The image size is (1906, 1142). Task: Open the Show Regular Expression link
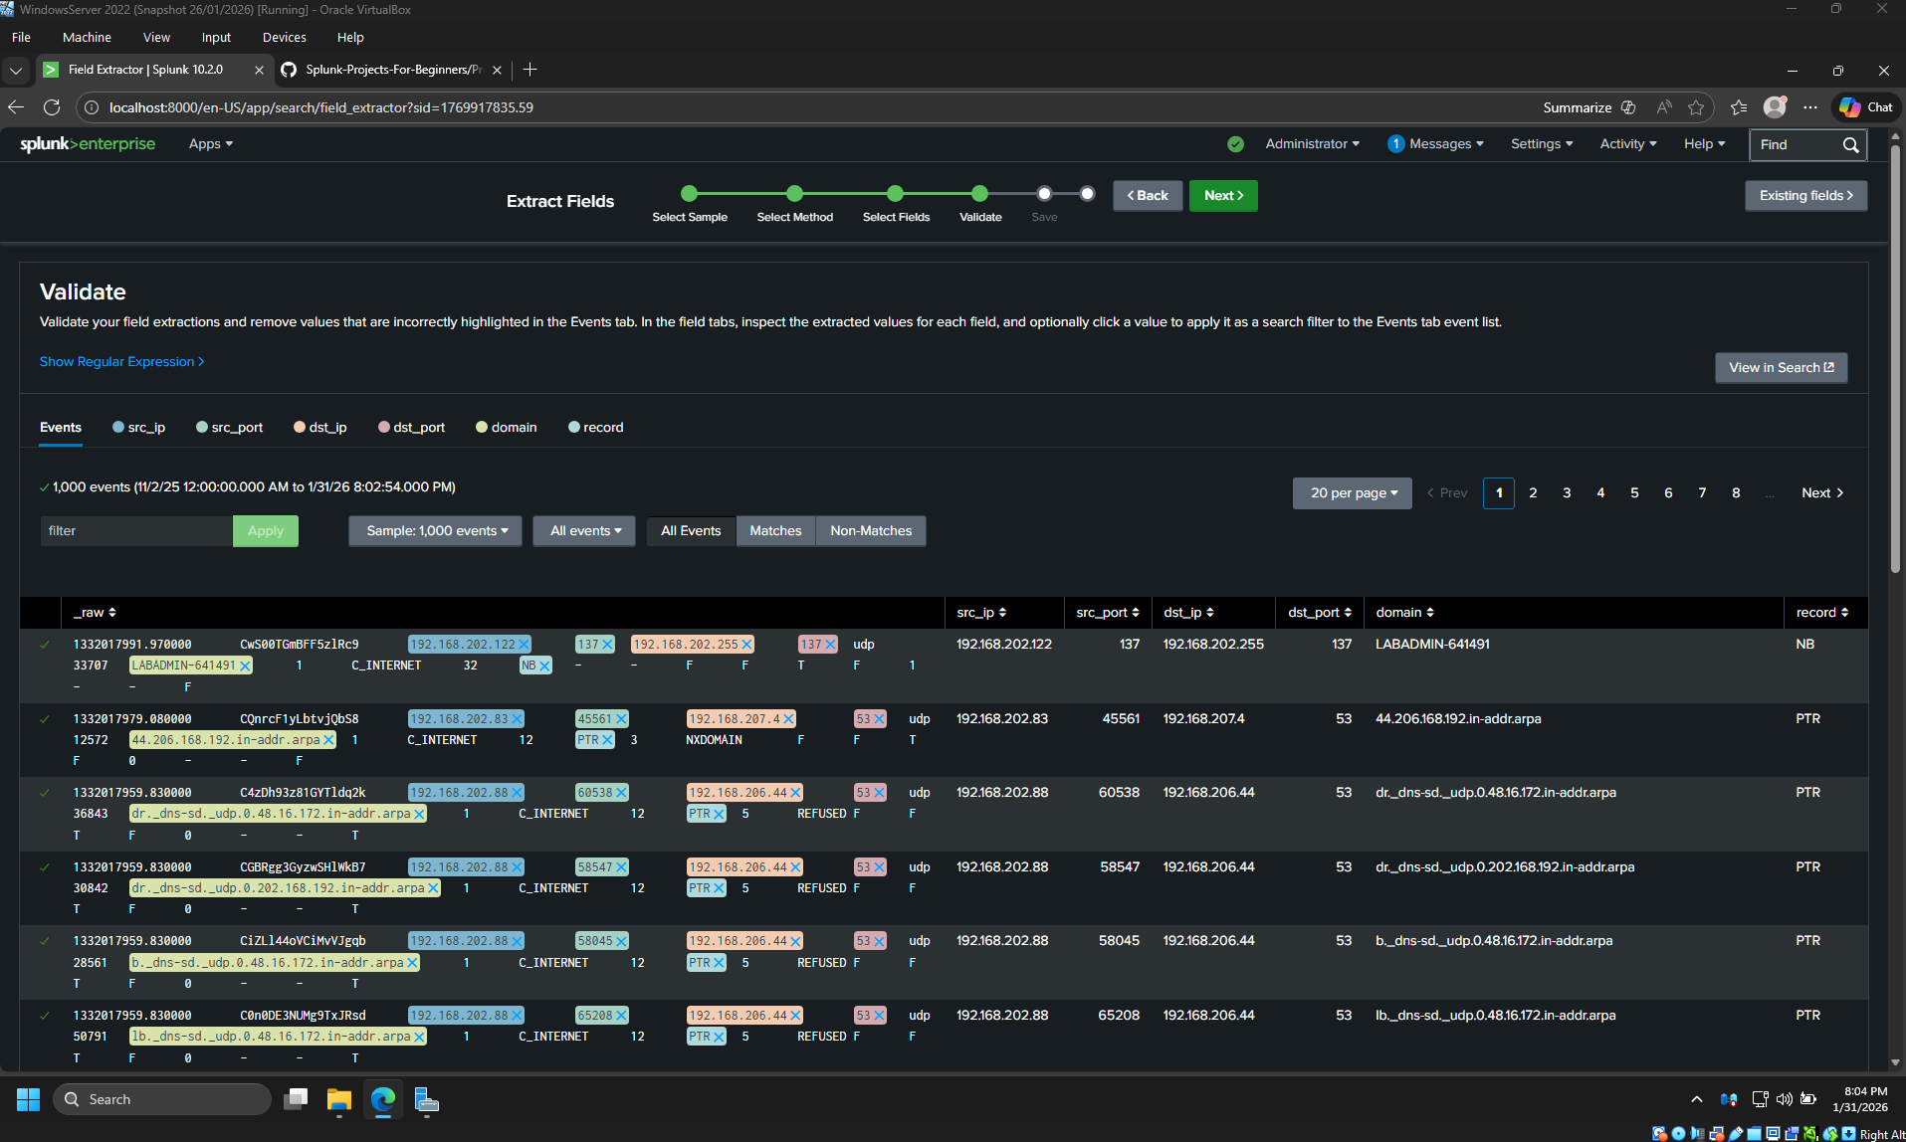coord(121,362)
